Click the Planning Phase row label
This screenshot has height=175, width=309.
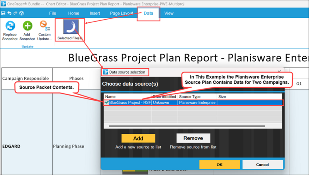coord(69,146)
